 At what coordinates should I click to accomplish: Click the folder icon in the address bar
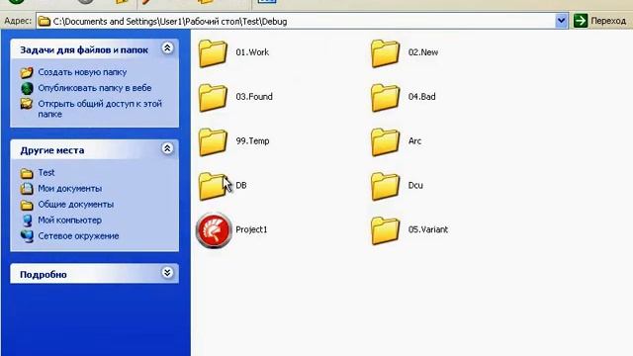point(45,21)
